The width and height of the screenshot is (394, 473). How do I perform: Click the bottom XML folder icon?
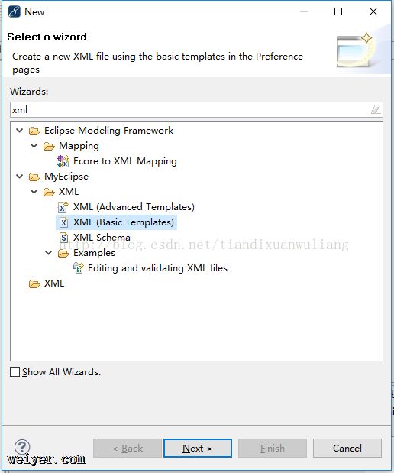tap(34, 283)
